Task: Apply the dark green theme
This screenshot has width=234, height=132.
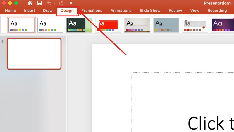Action: click(79, 25)
